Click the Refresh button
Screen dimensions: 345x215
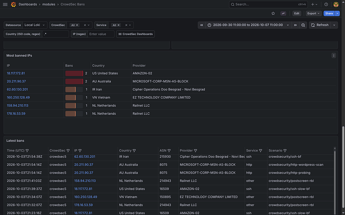320,25
